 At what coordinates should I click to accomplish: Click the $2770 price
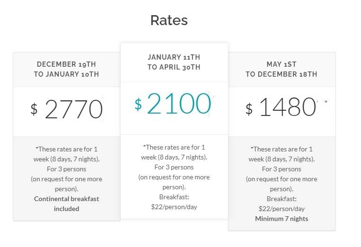[x=66, y=109]
